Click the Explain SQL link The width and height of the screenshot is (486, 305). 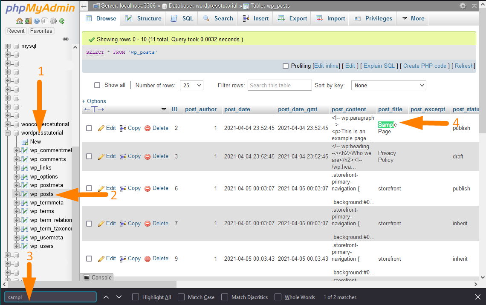(x=379, y=66)
